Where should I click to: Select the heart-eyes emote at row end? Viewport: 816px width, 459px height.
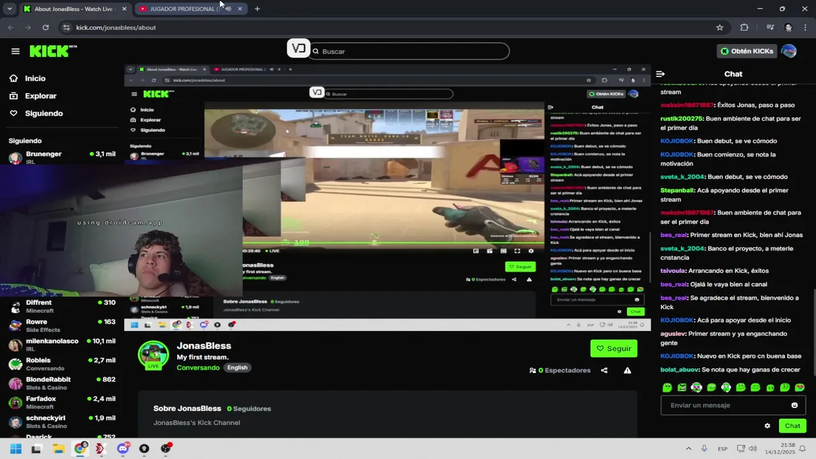click(x=800, y=388)
